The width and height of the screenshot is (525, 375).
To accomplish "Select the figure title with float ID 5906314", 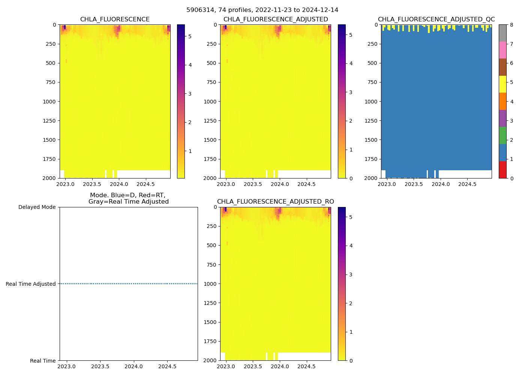I will pyautogui.click(x=262, y=10).
